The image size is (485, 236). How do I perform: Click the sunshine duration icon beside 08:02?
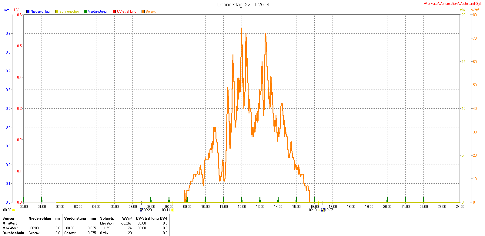click(x=14, y=210)
